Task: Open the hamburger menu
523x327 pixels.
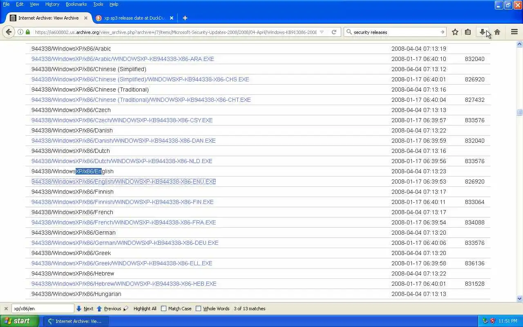Action: [514, 32]
